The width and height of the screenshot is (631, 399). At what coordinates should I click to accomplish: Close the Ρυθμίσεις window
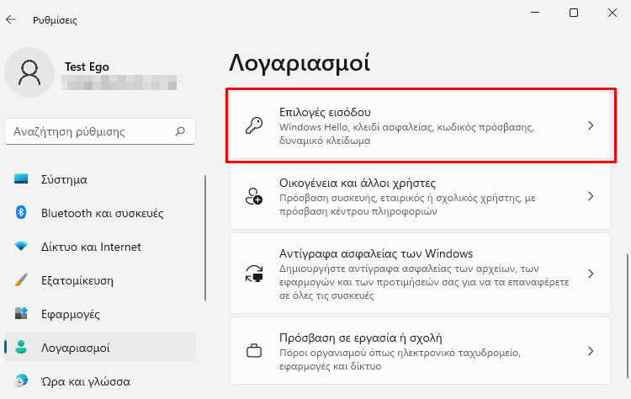click(612, 13)
